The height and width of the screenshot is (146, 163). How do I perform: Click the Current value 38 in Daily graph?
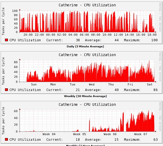[78, 40]
